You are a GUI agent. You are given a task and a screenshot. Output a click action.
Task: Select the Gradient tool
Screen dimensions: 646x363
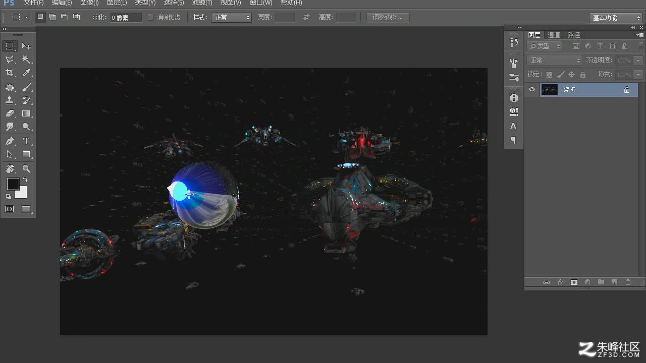click(x=26, y=113)
